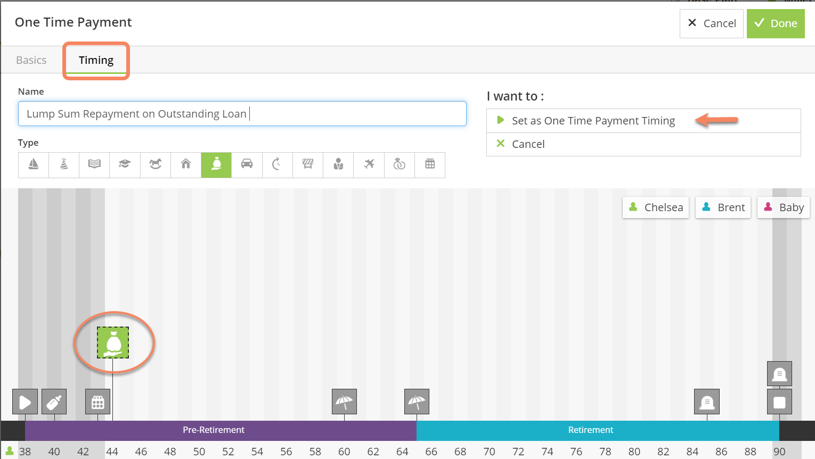Screen dimensions: 815x459
Task: Choose Set as One Time Payment Timing
Action: click(593, 121)
